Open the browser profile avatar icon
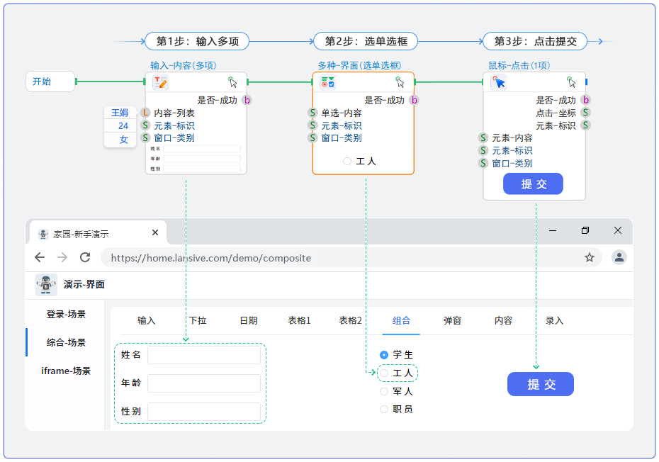This screenshot has width=659, height=462. [x=619, y=257]
